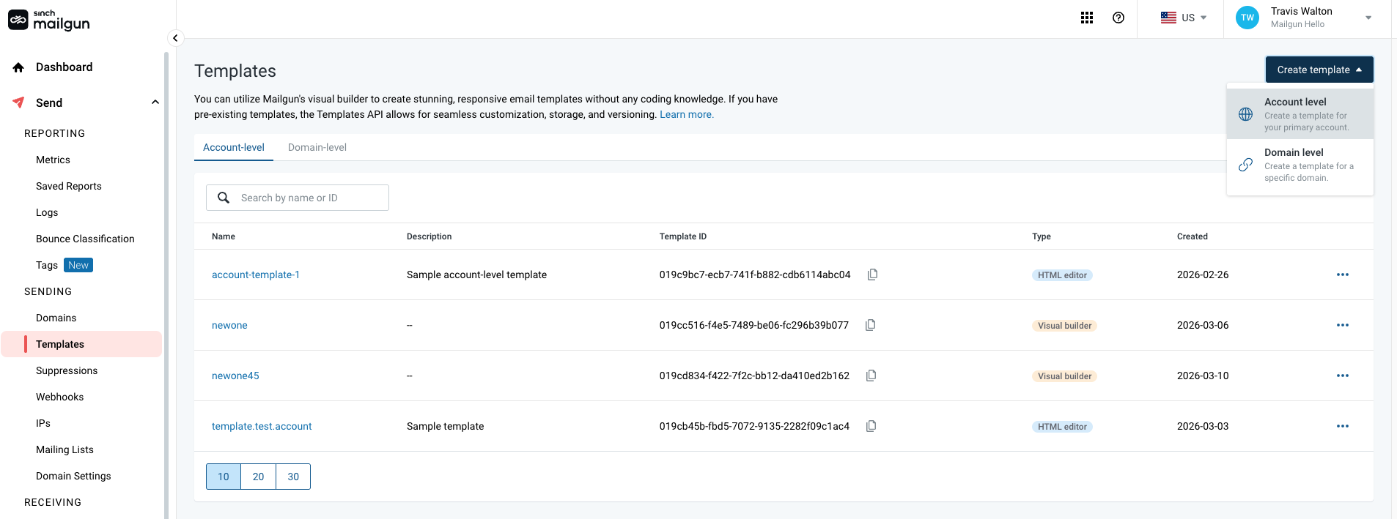The image size is (1397, 519).
Task: Show 20 results per page
Action: 258,477
